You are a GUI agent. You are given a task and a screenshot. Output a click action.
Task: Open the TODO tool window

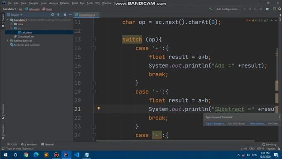pyautogui.click(x=12, y=144)
